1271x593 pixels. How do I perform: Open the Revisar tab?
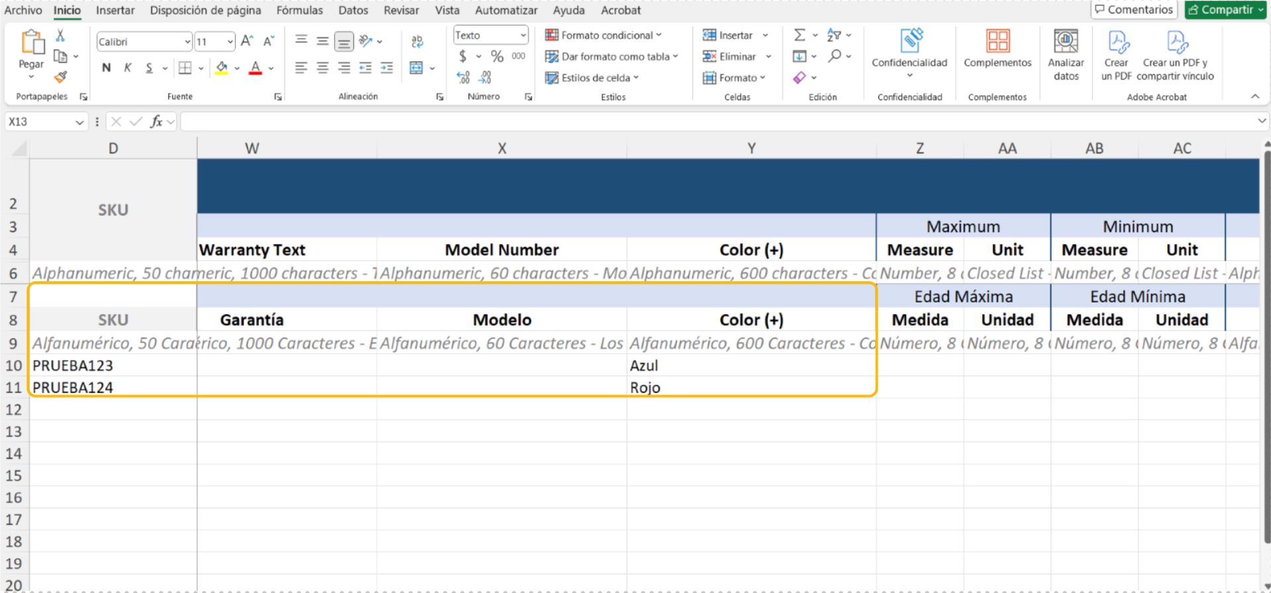click(x=401, y=10)
